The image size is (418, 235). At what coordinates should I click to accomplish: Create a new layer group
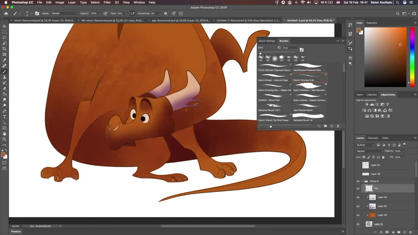[x=399, y=232]
